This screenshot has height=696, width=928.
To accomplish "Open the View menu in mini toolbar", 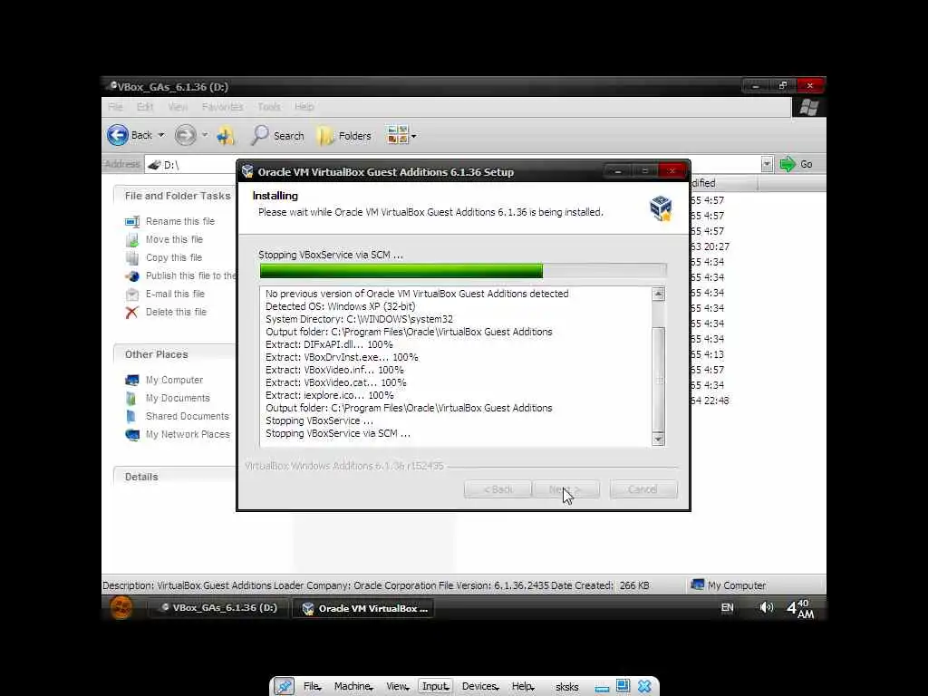I will [397, 686].
